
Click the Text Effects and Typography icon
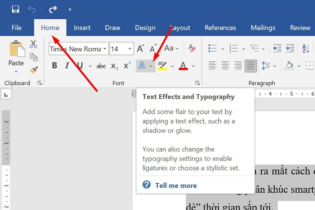tap(142, 66)
